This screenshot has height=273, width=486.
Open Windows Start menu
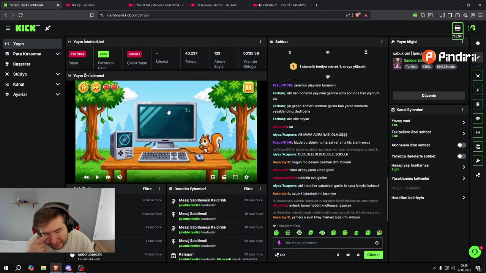pyautogui.click(x=6, y=268)
